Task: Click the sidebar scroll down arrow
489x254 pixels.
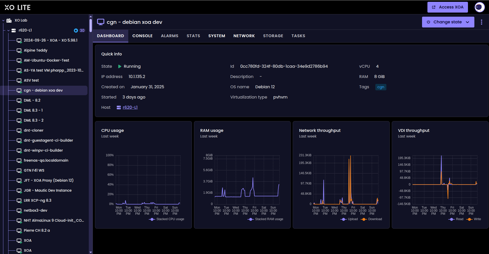Action: tap(91, 252)
